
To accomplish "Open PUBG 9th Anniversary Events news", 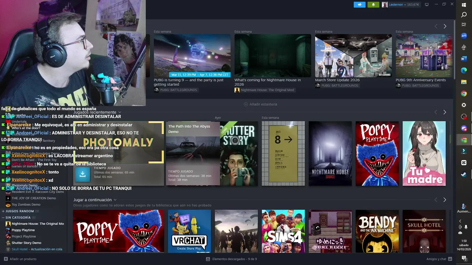I will point(424,58).
